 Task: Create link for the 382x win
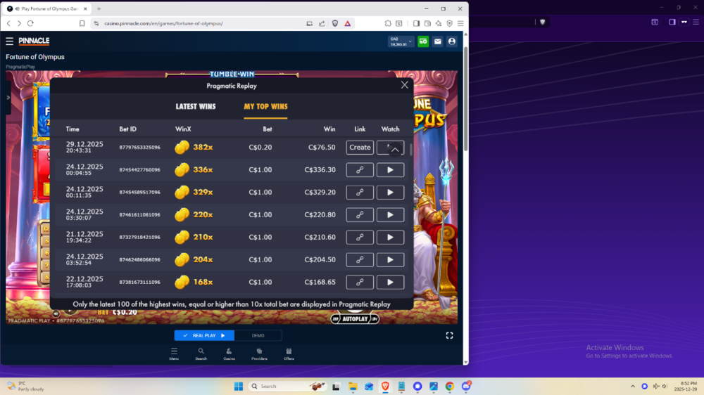(360, 148)
